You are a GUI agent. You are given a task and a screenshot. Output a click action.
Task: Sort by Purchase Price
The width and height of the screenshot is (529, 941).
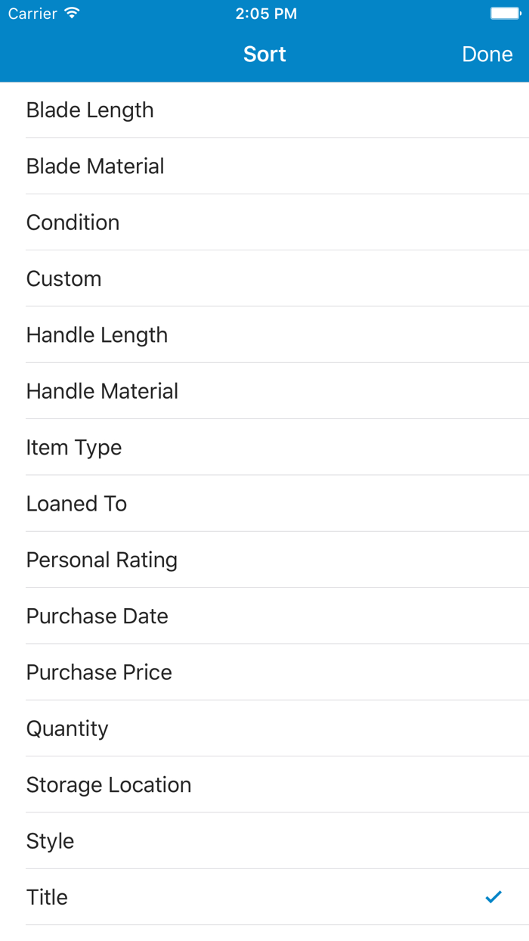pos(100,672)
